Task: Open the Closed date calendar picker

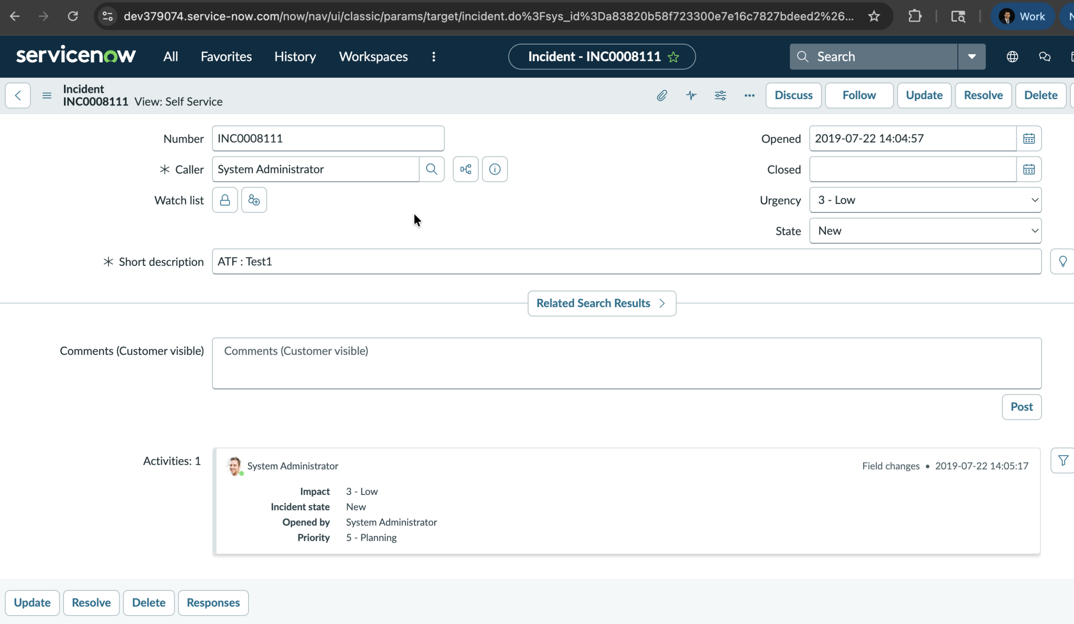Action: pos(1029,169)
